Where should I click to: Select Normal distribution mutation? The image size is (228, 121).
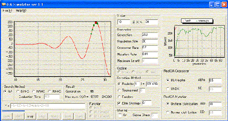tap(168, 112)
